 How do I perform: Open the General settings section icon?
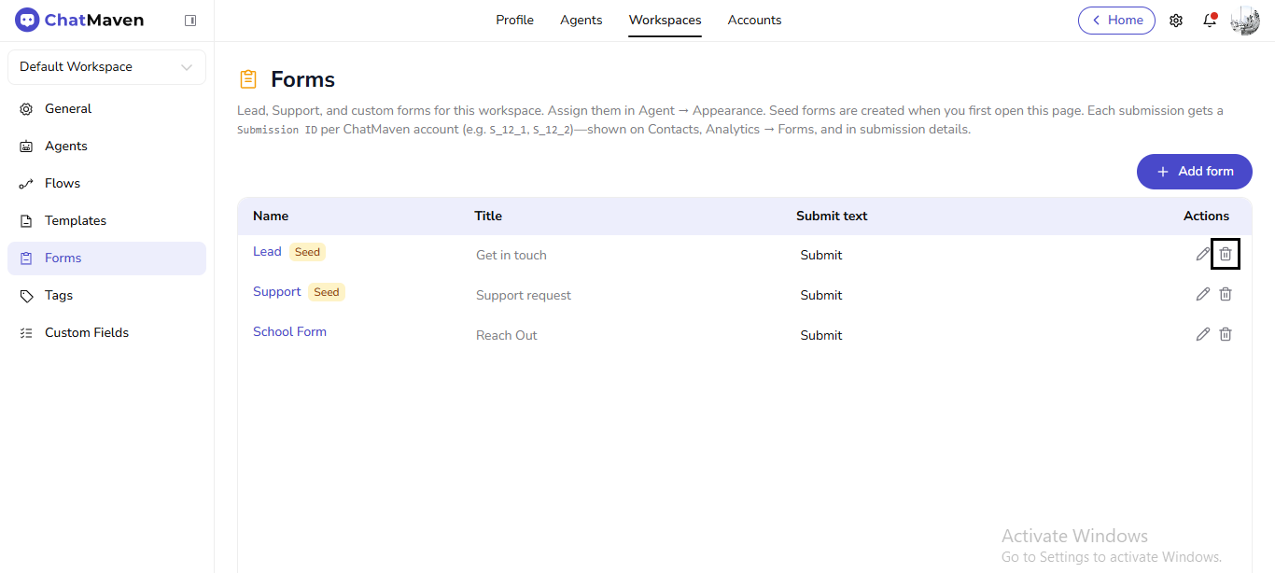[x=27, y=108]
